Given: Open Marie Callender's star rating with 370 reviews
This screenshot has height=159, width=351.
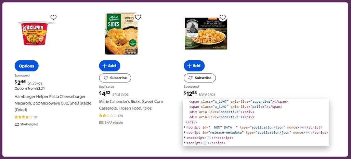Looking at the screenshot, I should pos(108,116).
